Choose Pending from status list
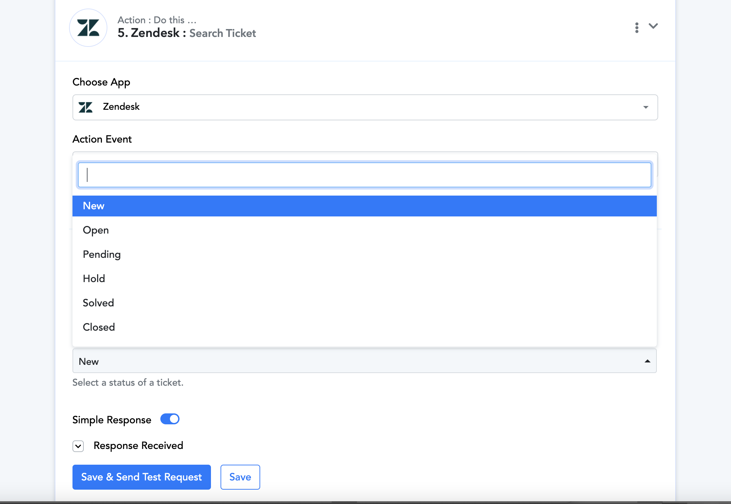The height and width of the screenshot is (504, 731). 364,254
